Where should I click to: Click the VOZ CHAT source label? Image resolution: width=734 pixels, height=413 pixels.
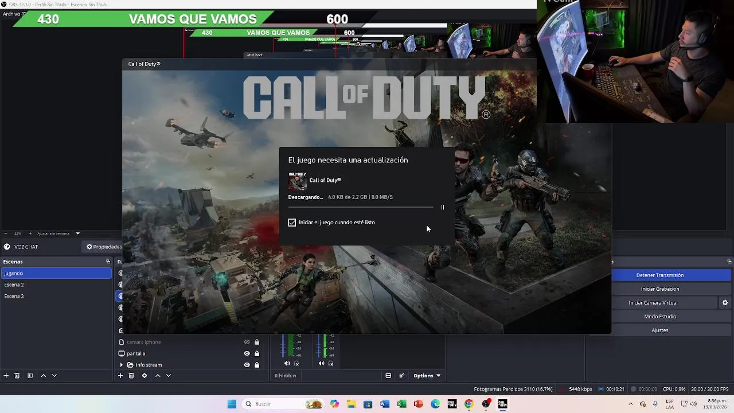pos(26,247)
